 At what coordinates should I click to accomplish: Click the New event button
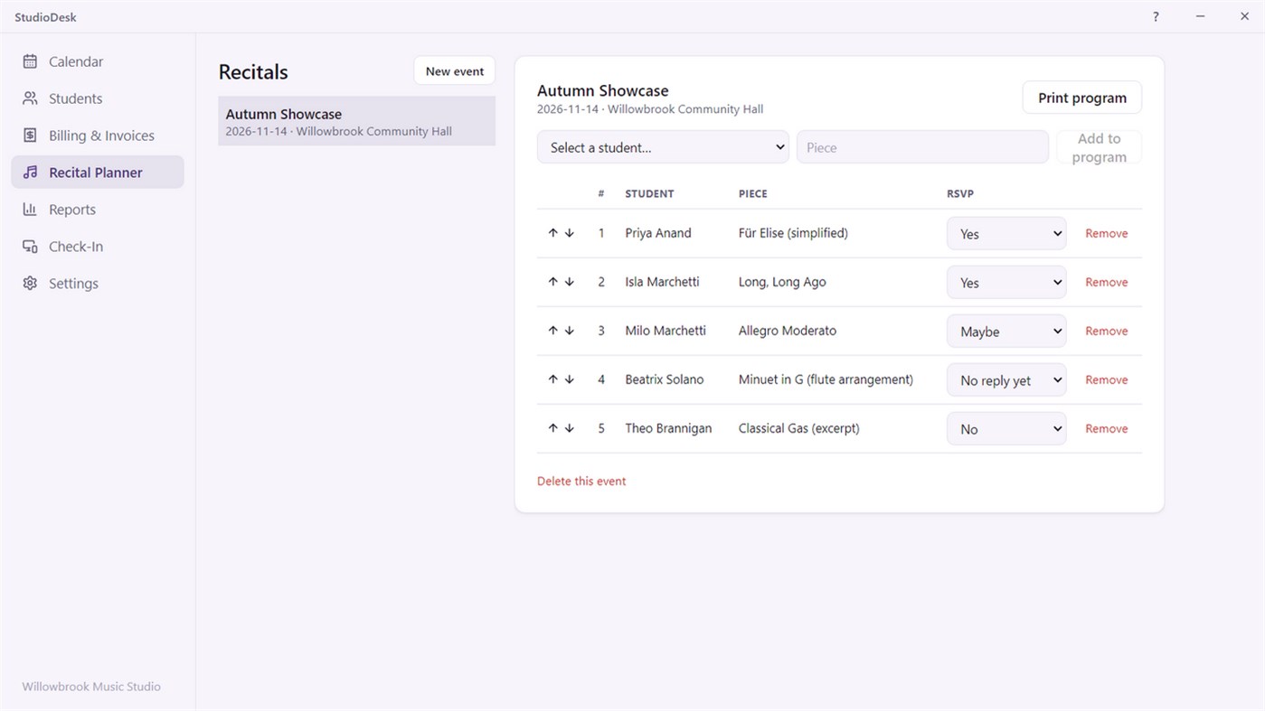pos(455,71)
